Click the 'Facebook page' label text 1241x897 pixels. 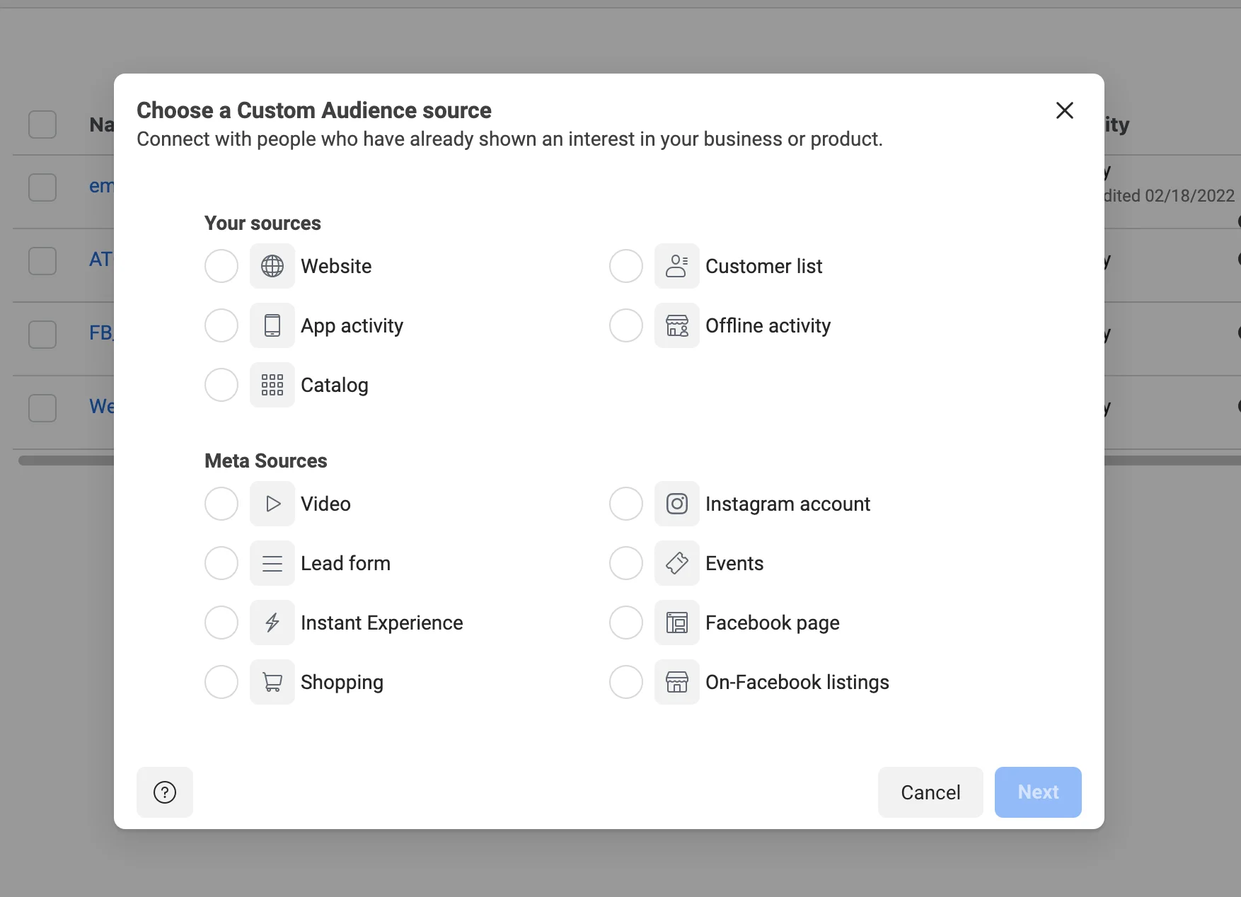click(x=773, y=623)
